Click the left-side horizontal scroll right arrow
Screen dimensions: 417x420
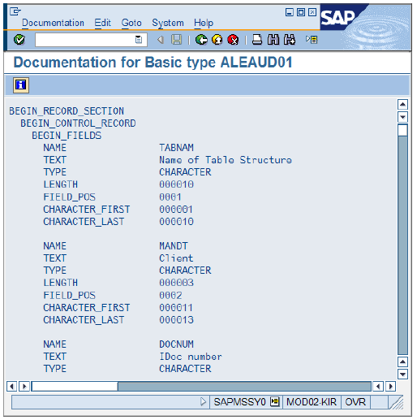click(24, 386)
